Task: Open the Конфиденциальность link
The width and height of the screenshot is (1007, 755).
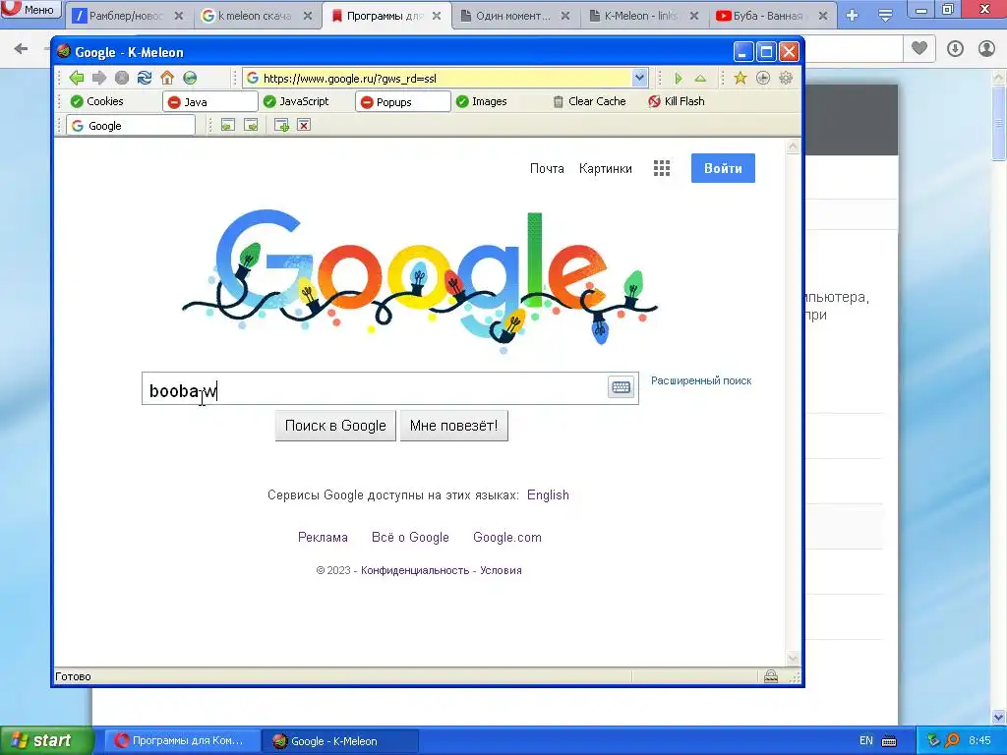Action: point(415,570)
